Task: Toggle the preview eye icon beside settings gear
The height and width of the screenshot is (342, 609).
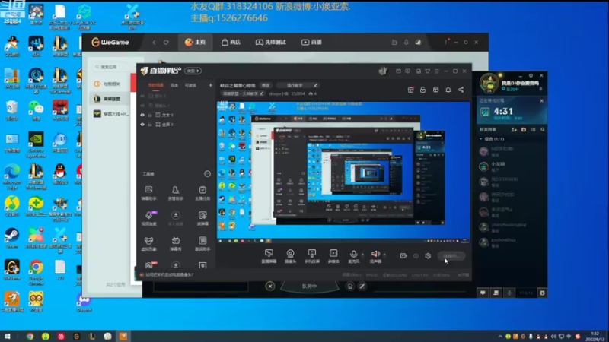Action: tap(416, 256)
